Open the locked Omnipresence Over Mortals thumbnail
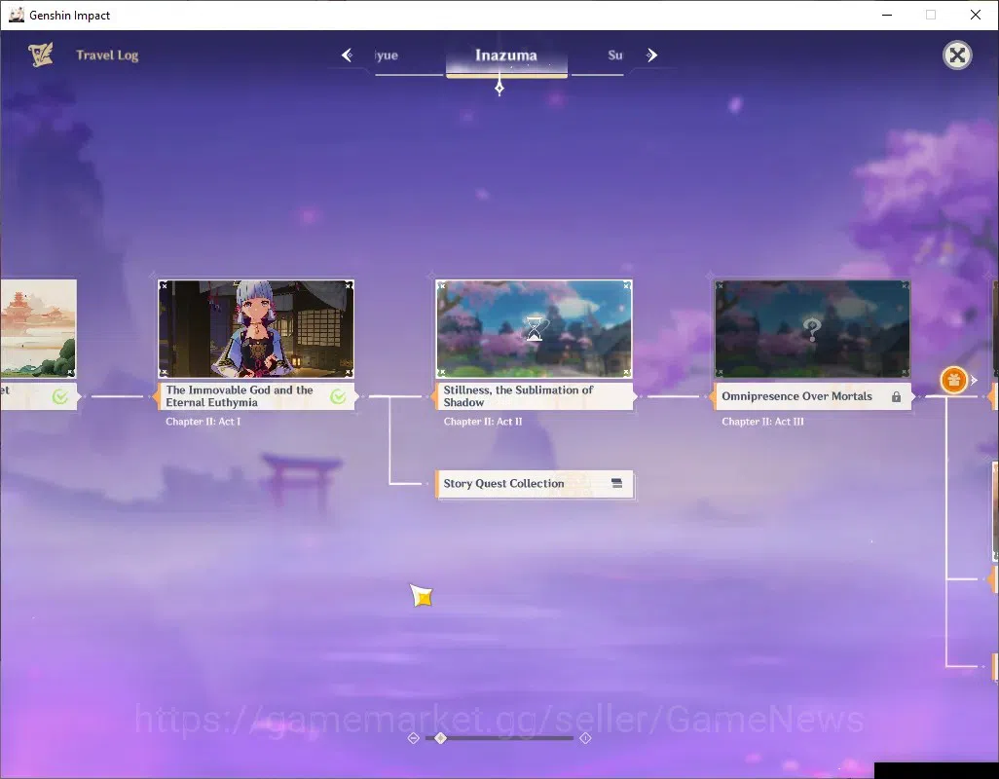 tap(812, 329)
